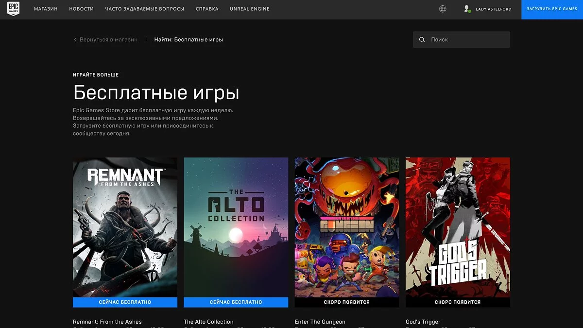Open the НОВОСТИ menu item

coord(82,9)
